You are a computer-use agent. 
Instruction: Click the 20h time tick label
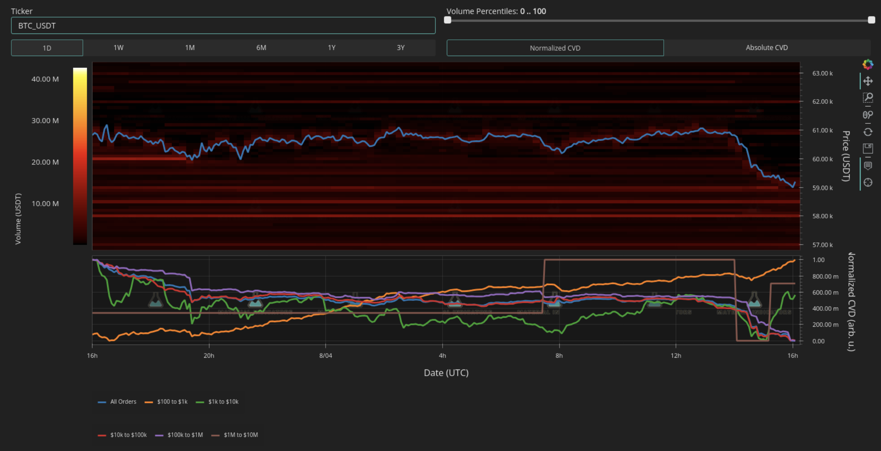(209, 356)
